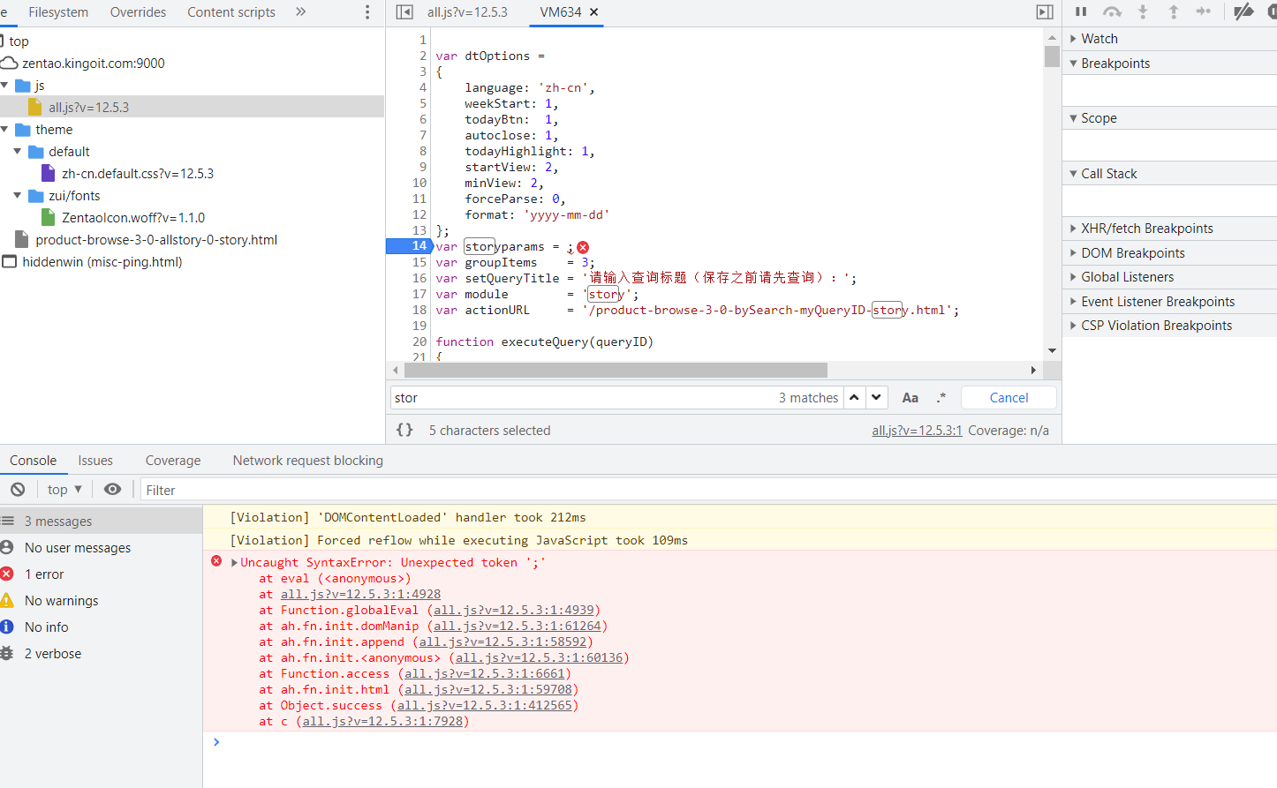This screenshot has width=1277, height=788.
Task: Hide the debugger sidebar panel
Action: (1045, 12)
